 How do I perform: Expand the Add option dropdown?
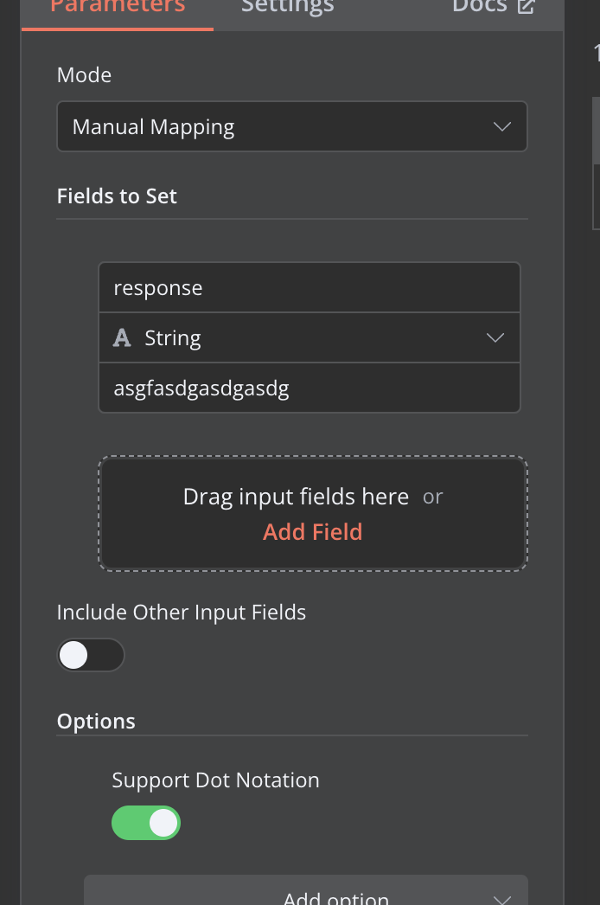click(306, 892)
